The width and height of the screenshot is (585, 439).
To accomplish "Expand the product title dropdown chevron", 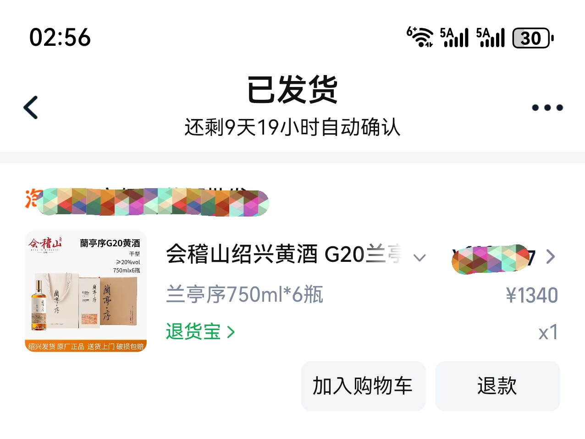I will click(x=419, y=257).
